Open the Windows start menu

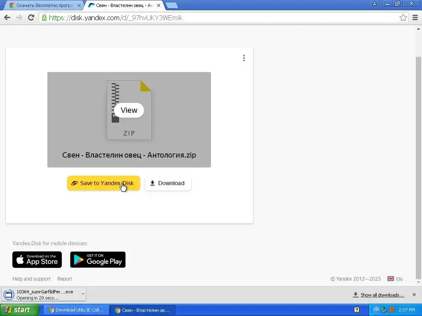20,310
